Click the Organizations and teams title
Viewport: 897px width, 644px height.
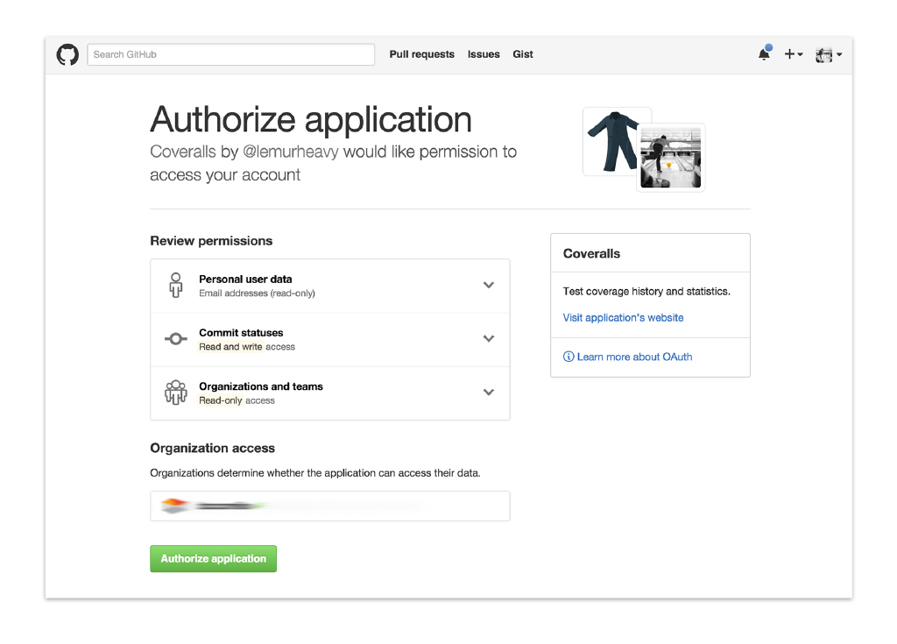[x=261, y=386]
